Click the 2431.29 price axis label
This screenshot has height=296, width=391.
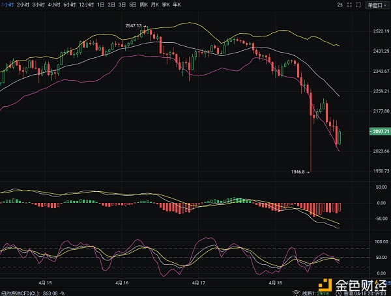click(381, 51)
